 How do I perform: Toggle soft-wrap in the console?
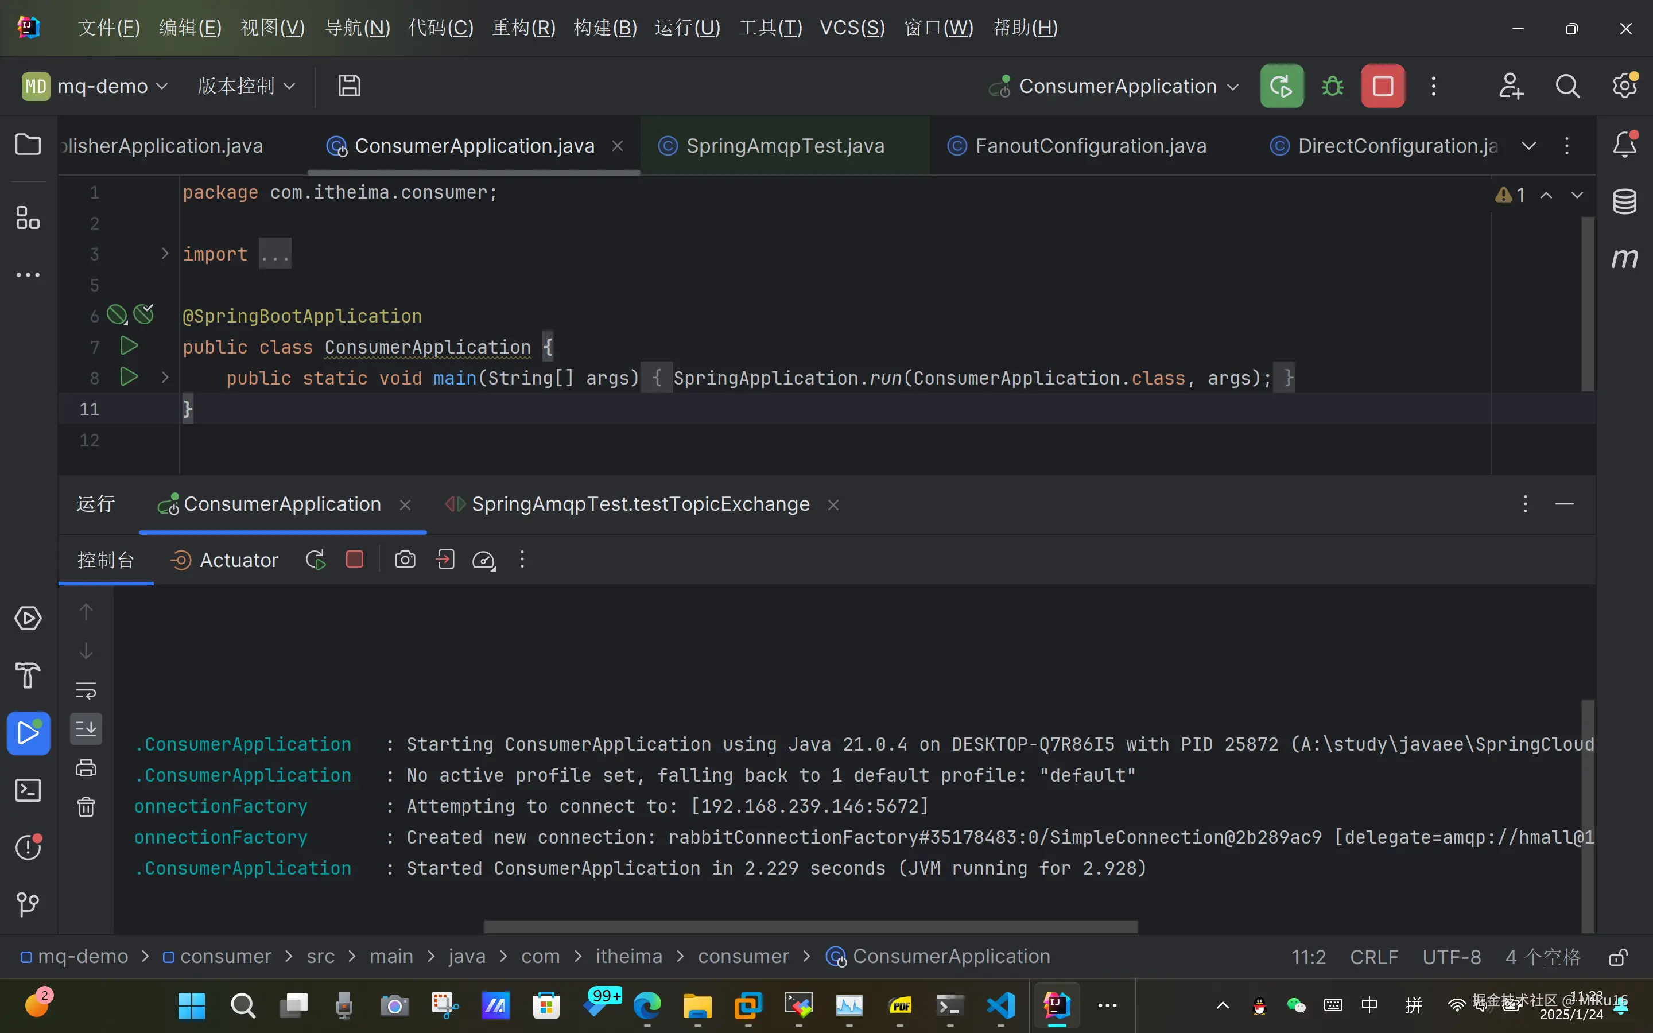86,691
